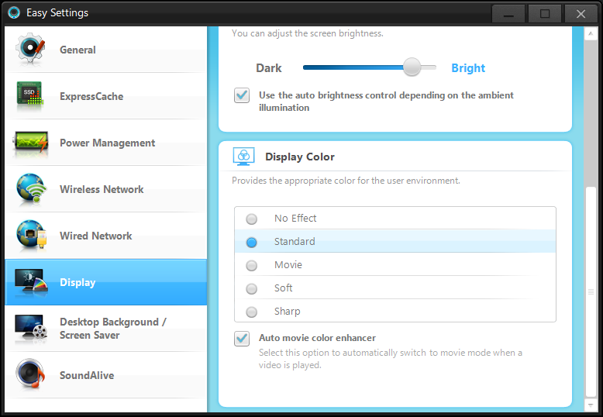Click the General settings gear icon
This screenshot has width=603, height=417.
tap(31, 50)
